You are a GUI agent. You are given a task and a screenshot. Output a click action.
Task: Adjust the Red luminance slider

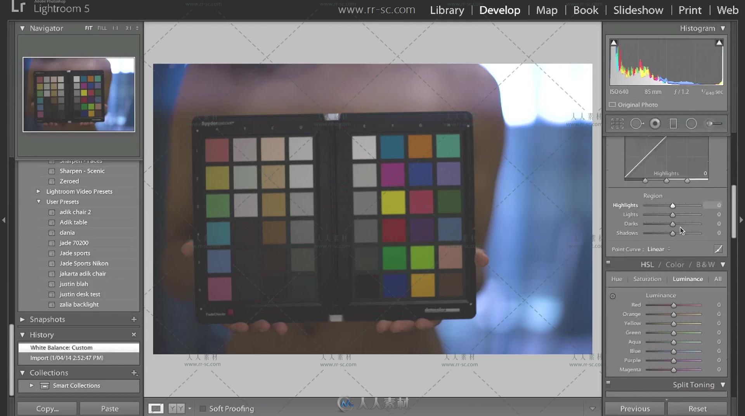[674, 305]
